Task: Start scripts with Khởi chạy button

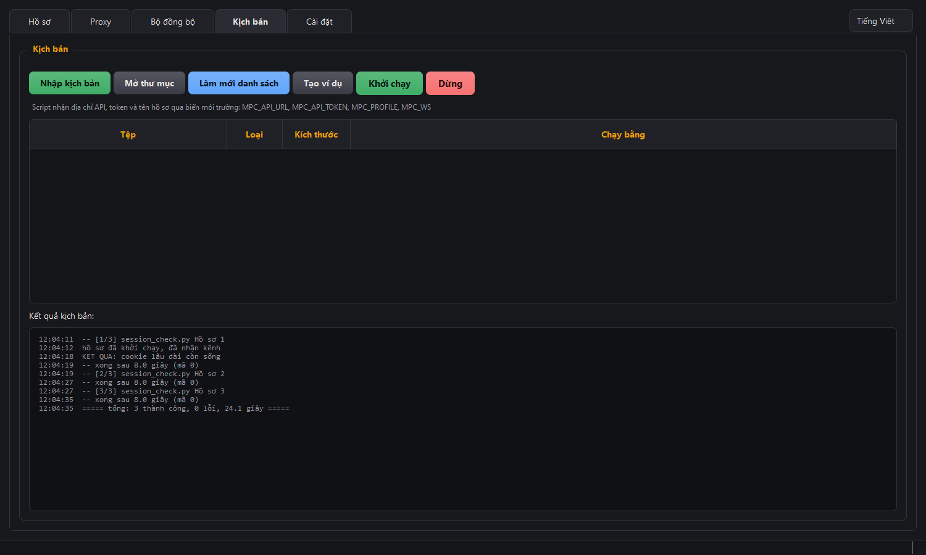Action: tap(390, 83)
